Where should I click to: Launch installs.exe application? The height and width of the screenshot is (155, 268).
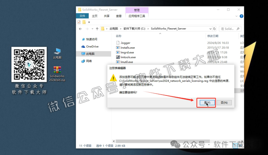pos(127,47)
